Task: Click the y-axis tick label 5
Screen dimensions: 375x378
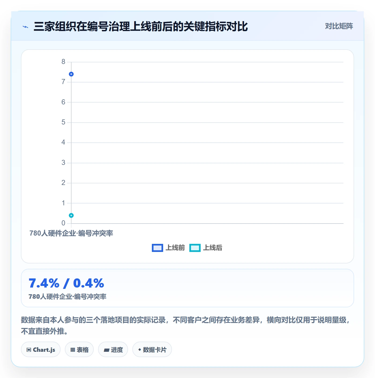Action: 63,122
